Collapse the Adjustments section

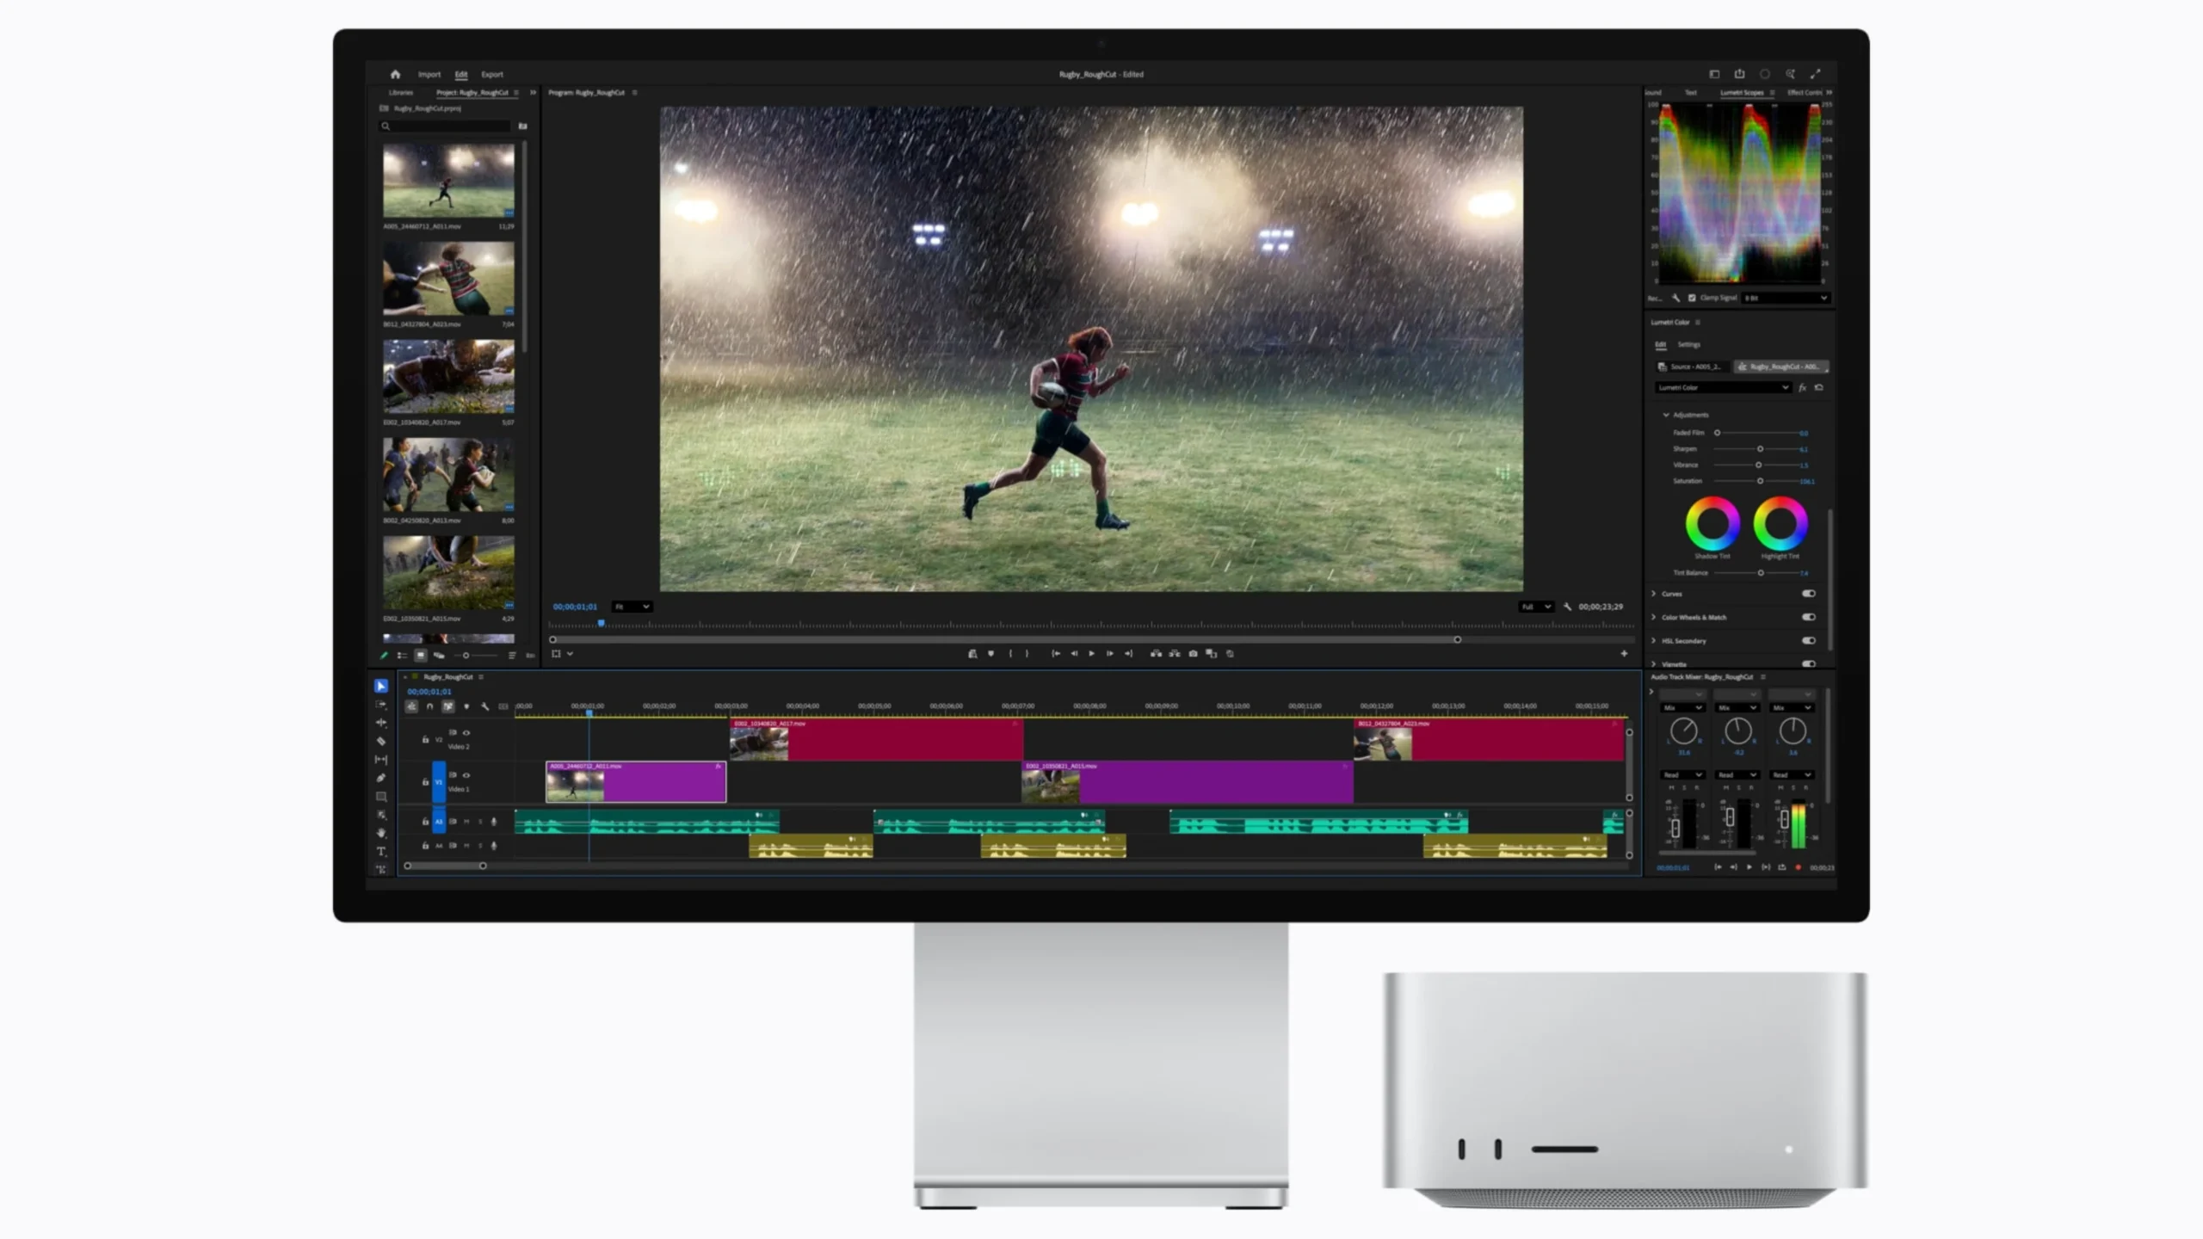point(1666,415)
